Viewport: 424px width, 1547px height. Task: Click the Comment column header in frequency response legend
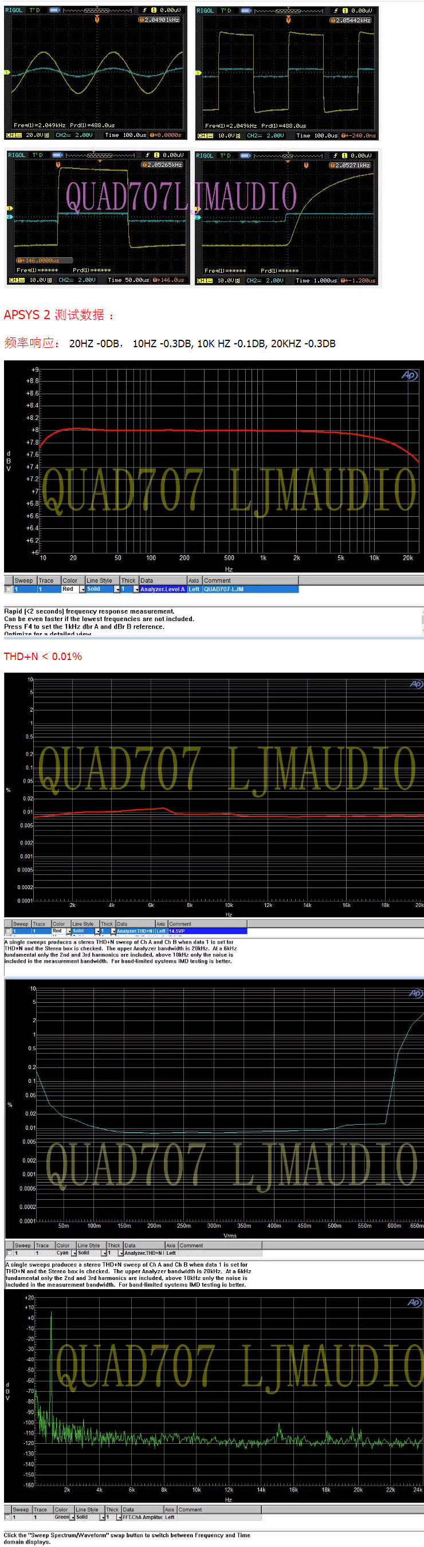[217, 581]
